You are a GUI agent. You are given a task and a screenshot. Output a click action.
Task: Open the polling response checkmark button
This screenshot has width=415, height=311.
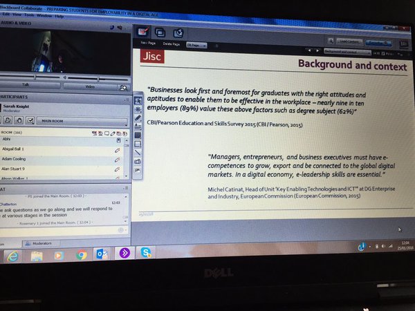point(30,120)
